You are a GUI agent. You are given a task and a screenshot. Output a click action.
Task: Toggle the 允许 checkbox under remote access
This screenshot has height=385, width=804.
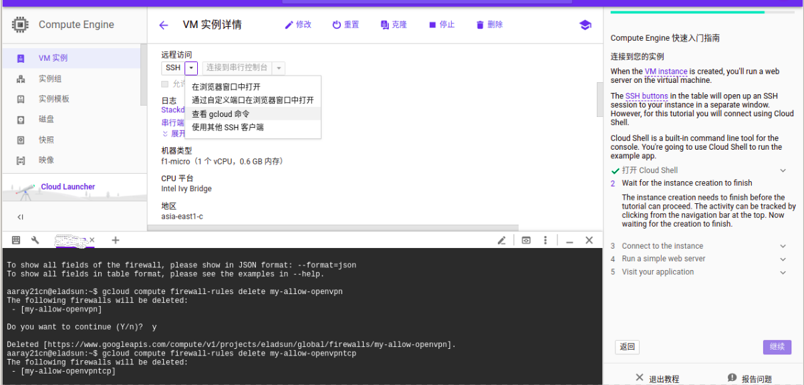coord(164,84)
